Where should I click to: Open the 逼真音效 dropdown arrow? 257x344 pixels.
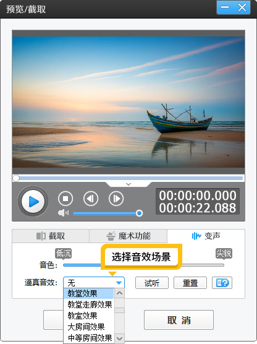coord(119,283)
